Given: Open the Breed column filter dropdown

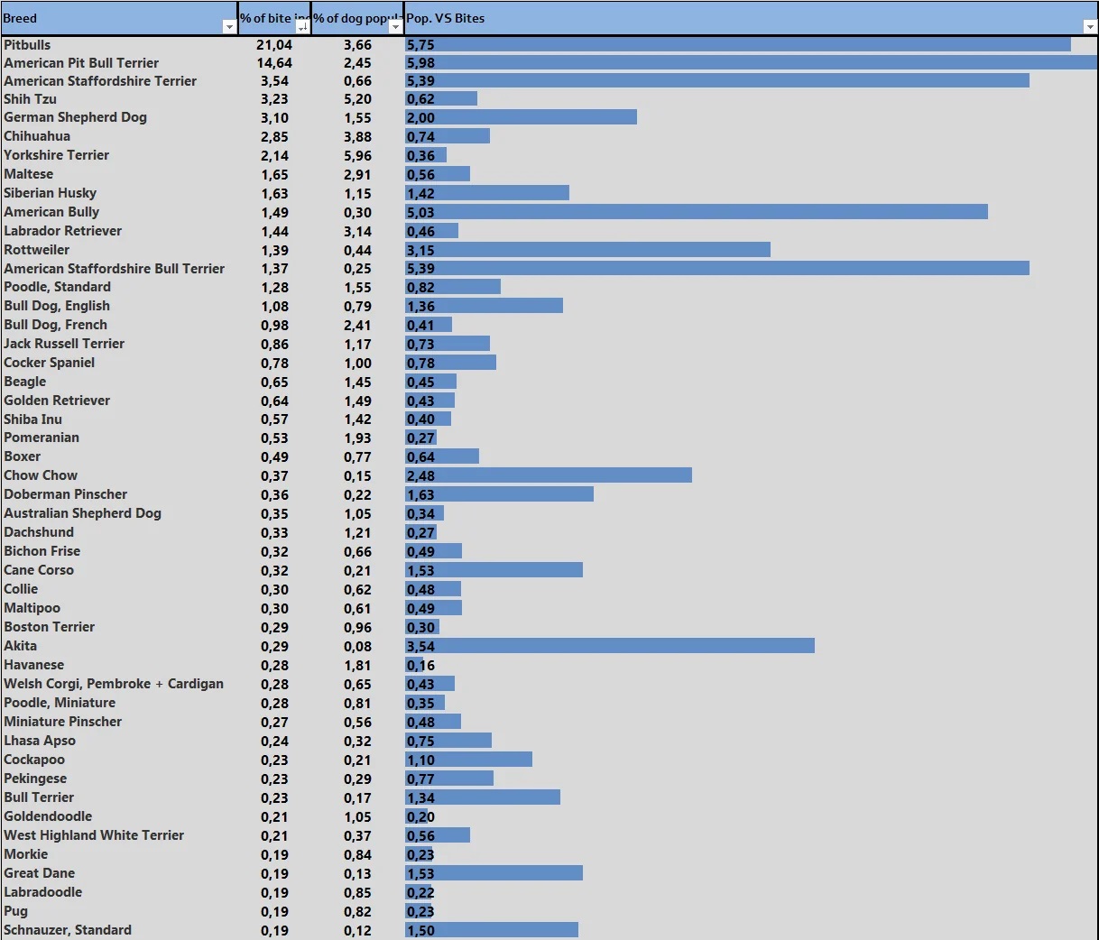Looking at the screenshot, I should [229, 27].
